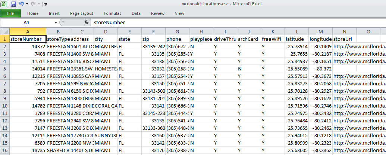This screenshot has width=386, height=155.
Task: Click the longitude header cell
Action: click(x=321, y=39)
